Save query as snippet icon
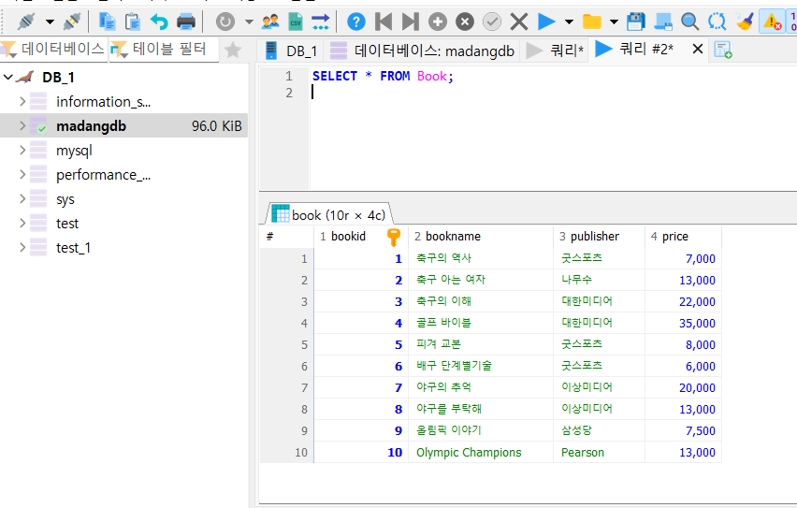The width and height of the screenshot is (797, 508). (663, 22)
